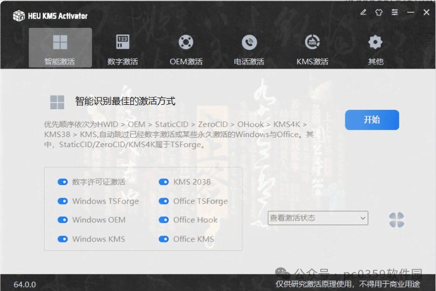
Task: Click the grid icon beside 智能识别最佳的激活方式
Action: pos(57,102)
